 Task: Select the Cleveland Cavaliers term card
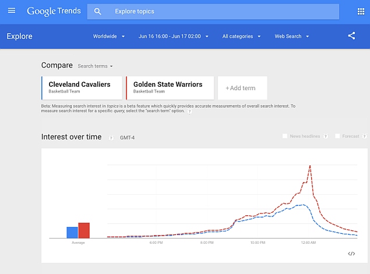[x=82, y=88]
